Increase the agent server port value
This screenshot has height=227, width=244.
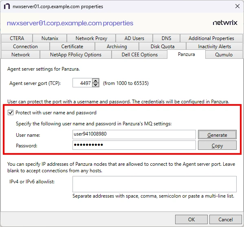96,81
